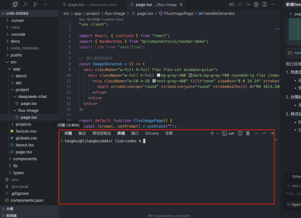Viewport: 301px width, 218px height.
Task: Collapse the LIVE-CODES root section
Action: 3,14
